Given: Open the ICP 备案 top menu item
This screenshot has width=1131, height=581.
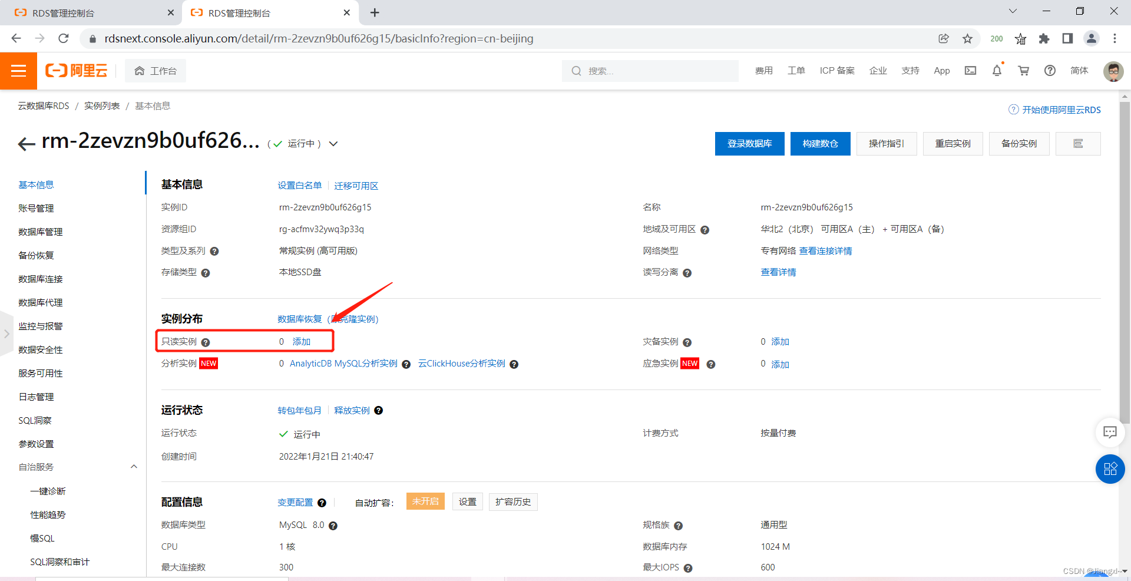Looking at the screenshot, I should 836,71.
